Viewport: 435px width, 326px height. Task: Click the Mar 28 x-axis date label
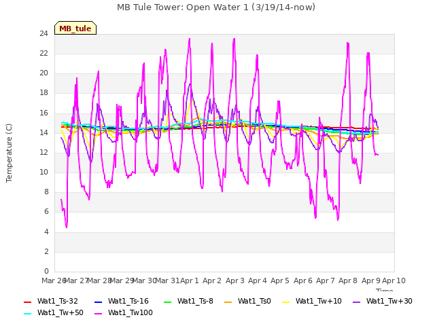coord(99,280)
